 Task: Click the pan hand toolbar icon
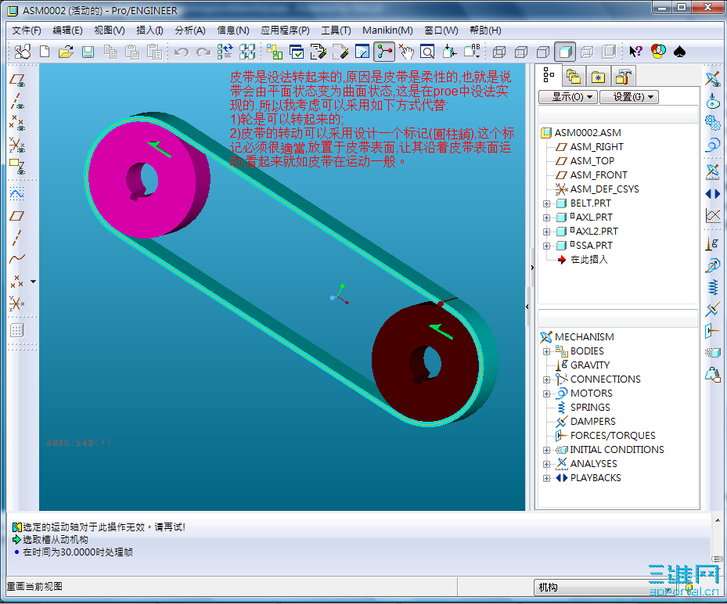(x=406, y=52)
